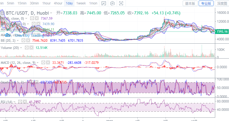Collapse the BTC/USDT legend box toggle
This screenshot has width=229, height=121.
tap(2, 13)
